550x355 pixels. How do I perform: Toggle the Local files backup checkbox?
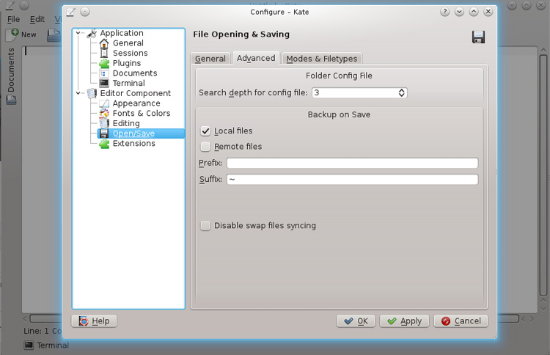(205, 131)
